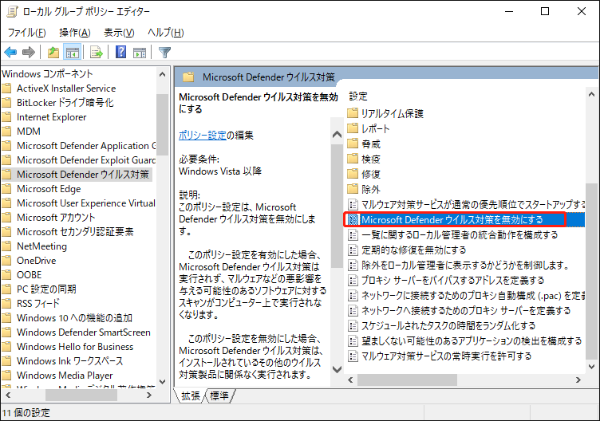Viewport: 600px width, 421px height.
Task: Click policy icon for マルウェア対策サービスが通常の優先順位
Action: 353,204
